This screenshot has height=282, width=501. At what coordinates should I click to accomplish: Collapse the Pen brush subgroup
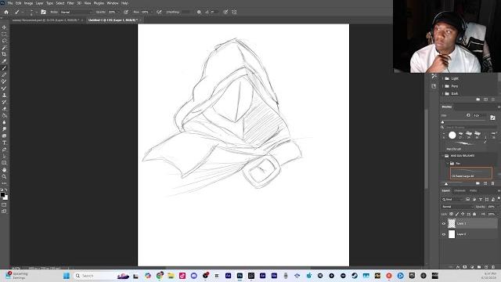click(x=448, y=164)
